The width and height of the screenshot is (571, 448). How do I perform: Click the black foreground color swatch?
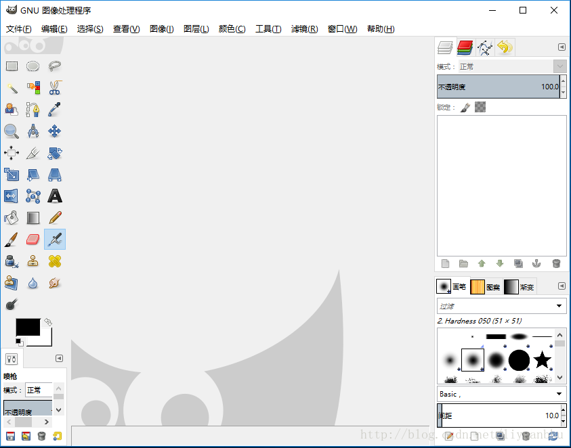[x=28, y=327]
